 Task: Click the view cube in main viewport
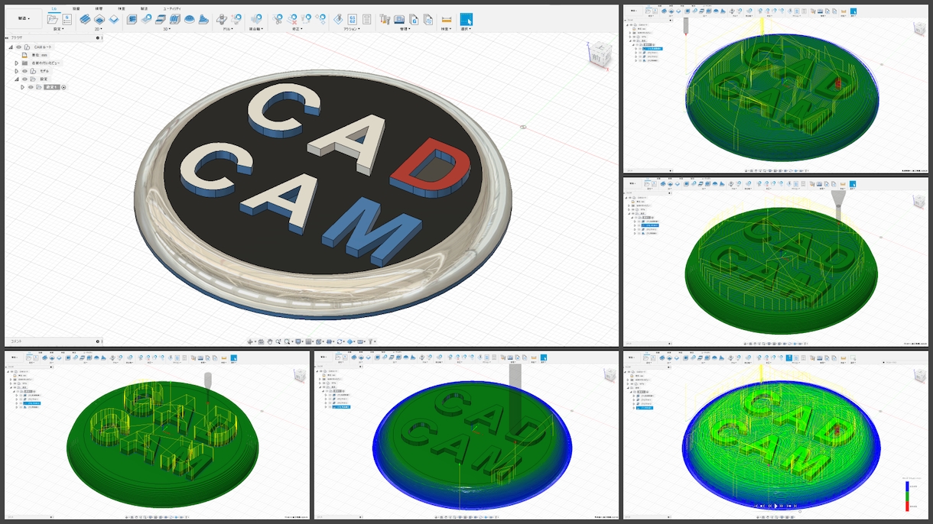(599, 53)
